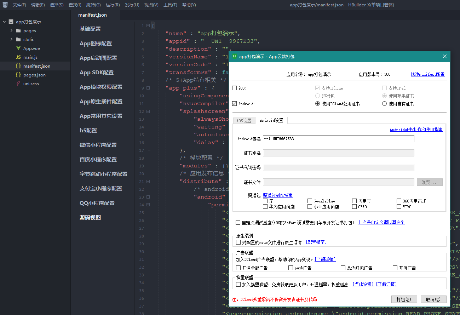Expand the pages folder arrow
This screenshot has height=315, width=460.
pos(11,31)
